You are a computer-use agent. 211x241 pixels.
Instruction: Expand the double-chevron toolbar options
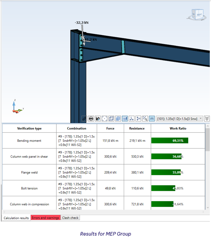207,119
